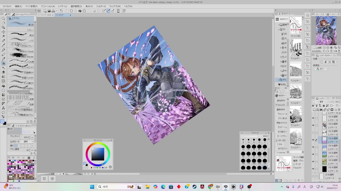Hide the selected layer レイヤー 17
Screen dimensions: 341x191
(313, 140)
